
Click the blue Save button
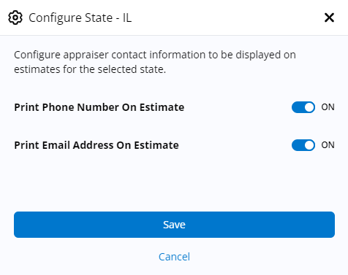click(174, 225)
